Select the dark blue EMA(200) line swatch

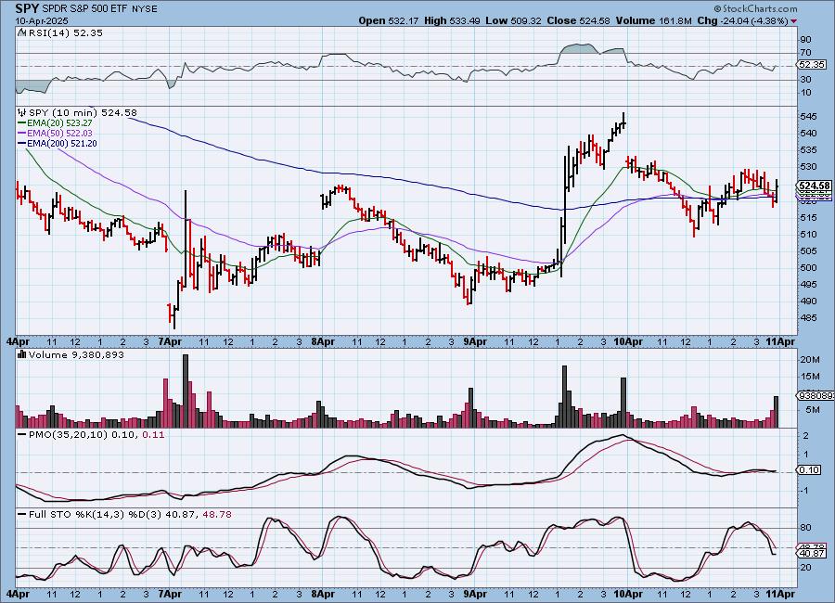pos(22,143)
